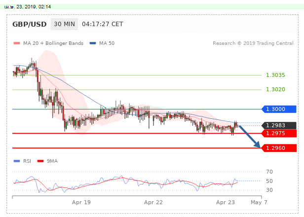The width and height of the screenshot is (304, 217).
Task: Click the blue 1.3000 pivot price tag
Action: tap(279, 109)
